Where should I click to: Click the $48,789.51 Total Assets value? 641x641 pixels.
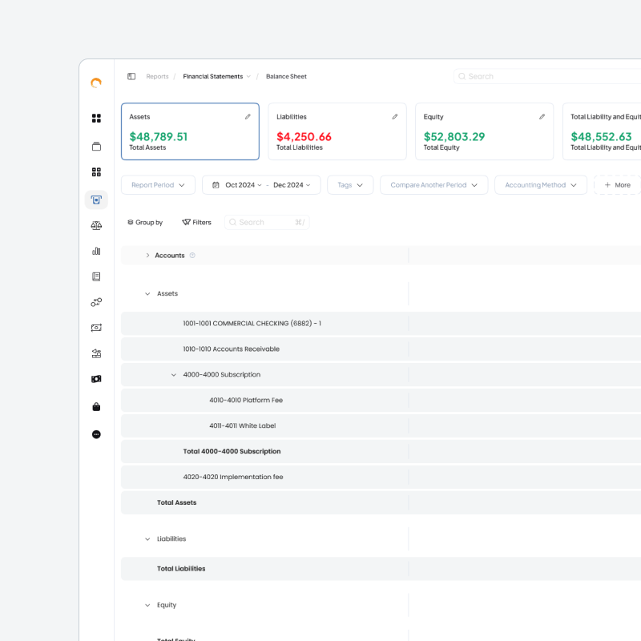[x=159, y=136]
